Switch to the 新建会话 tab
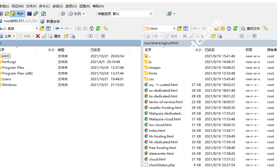This screenshot has height=167, width=277. [50, 21]
